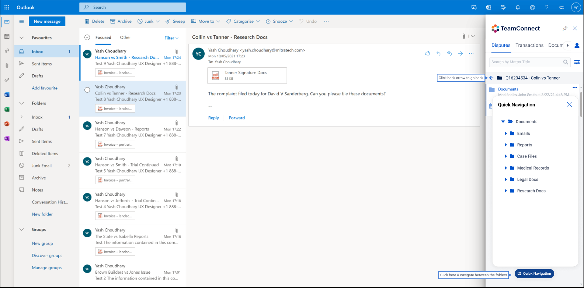Open the Categorise dropdown
This screenshot has height=288, width=584.
[243, 21]
